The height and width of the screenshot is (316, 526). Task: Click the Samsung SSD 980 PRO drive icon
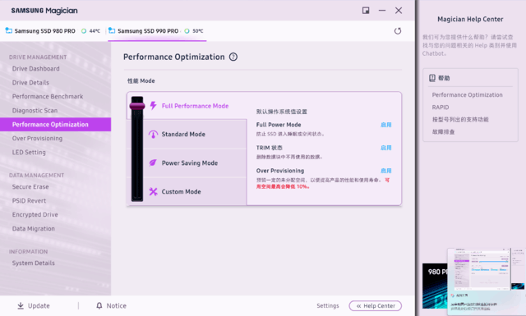tap(9, 30)
